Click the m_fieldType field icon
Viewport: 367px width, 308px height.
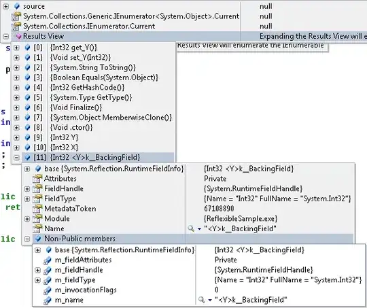pos(48,280)
